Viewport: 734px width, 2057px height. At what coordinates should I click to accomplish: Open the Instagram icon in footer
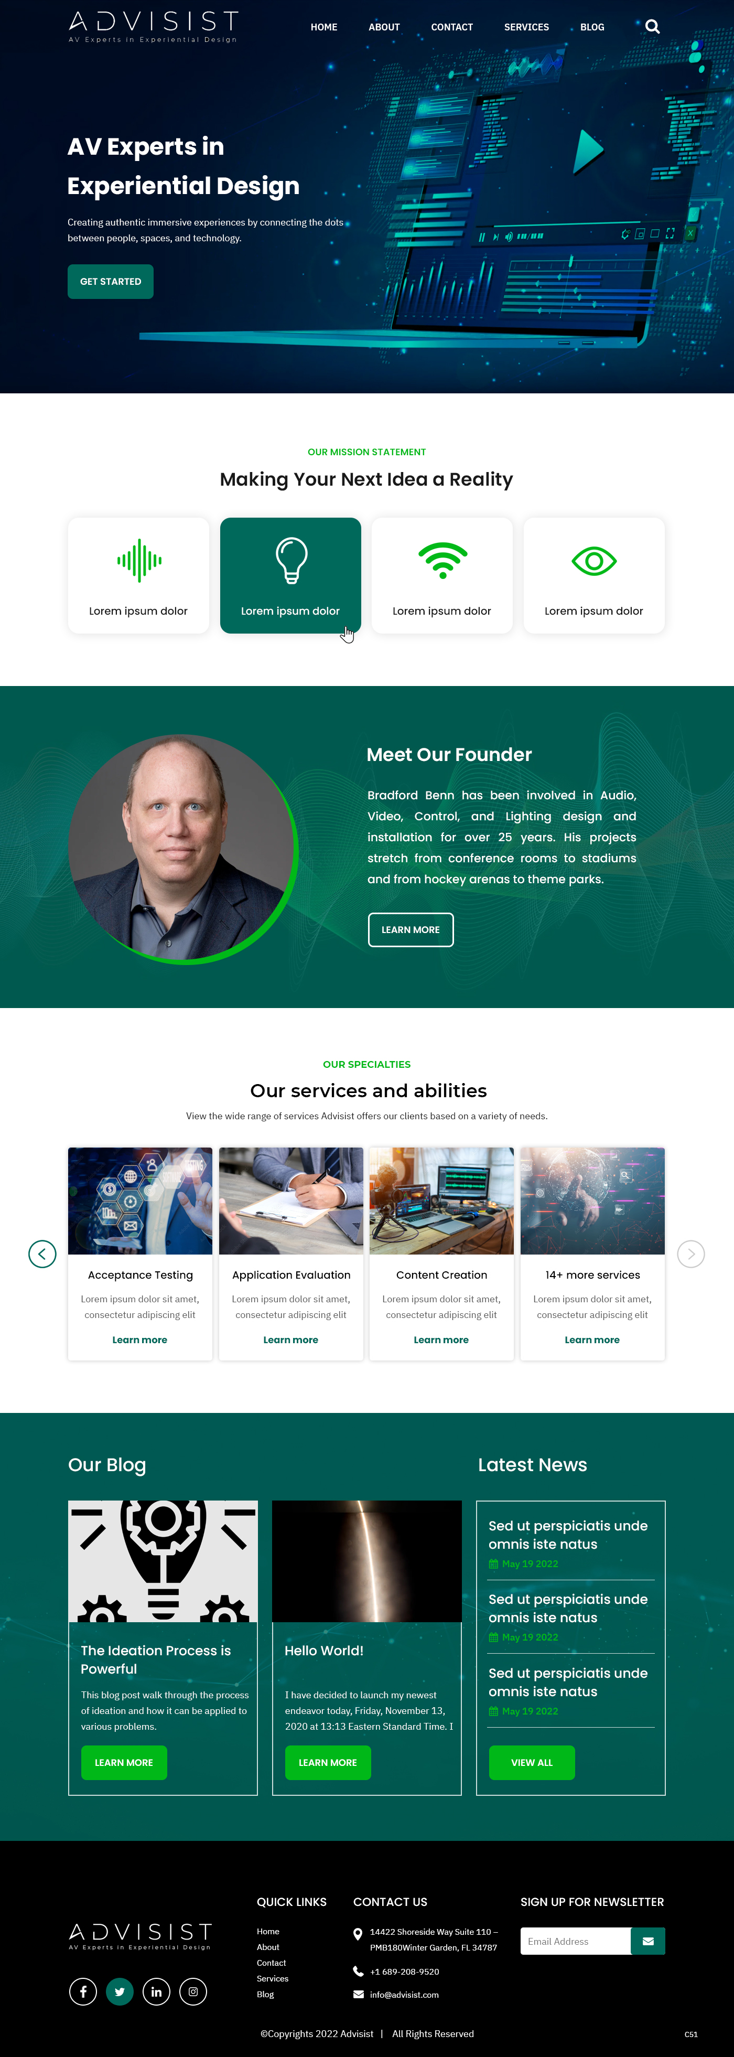pyautogui.click(x=193, y=1991)
